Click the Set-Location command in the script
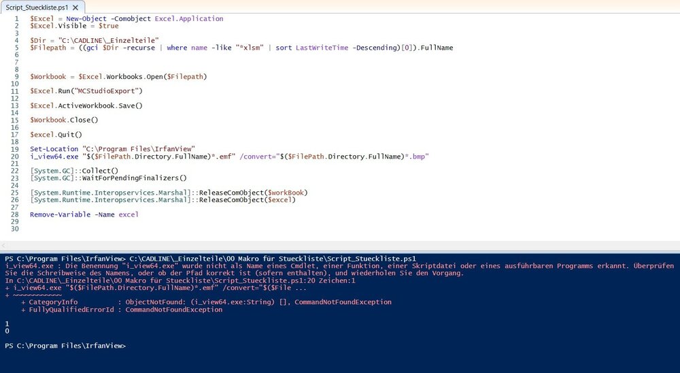Screen dimensions: 680x373 pos(53,148)
